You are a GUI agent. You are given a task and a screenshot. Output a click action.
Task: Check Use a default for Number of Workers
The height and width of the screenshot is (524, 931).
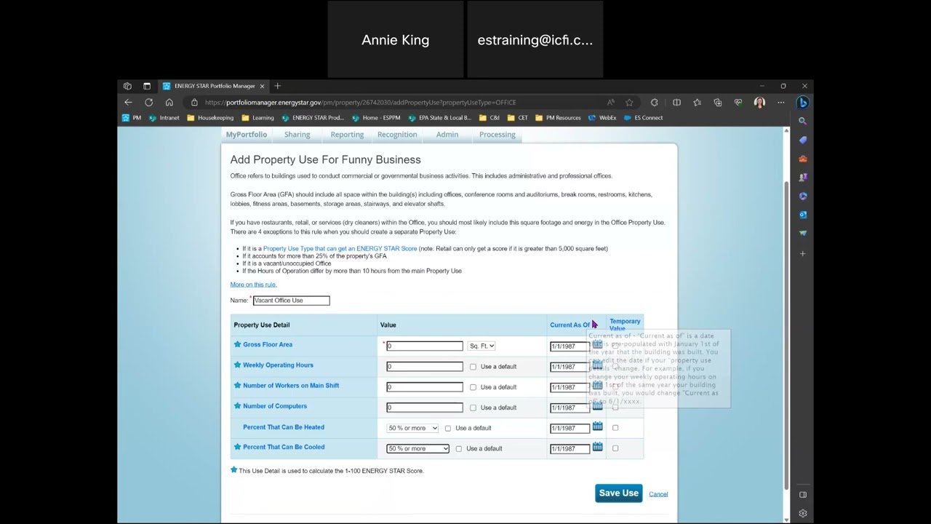coord(473,387)
